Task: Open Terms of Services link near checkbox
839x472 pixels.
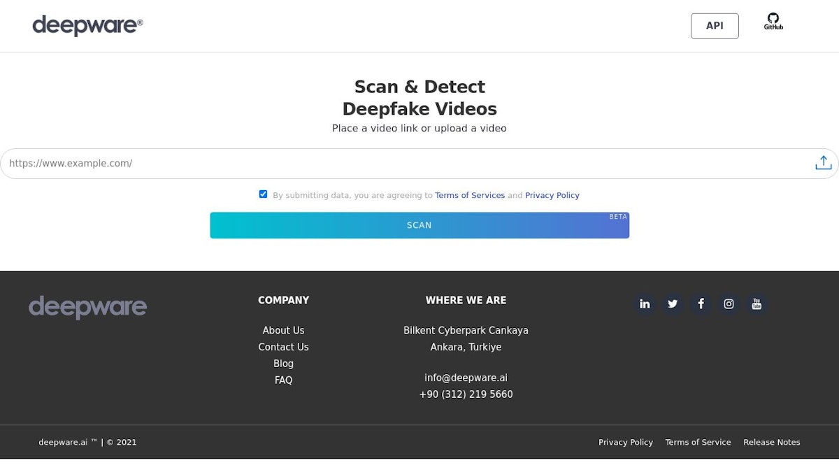Action: tap(469, 196)
